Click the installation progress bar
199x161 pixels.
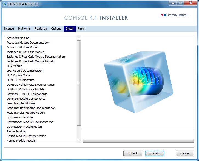pos(138,141)
